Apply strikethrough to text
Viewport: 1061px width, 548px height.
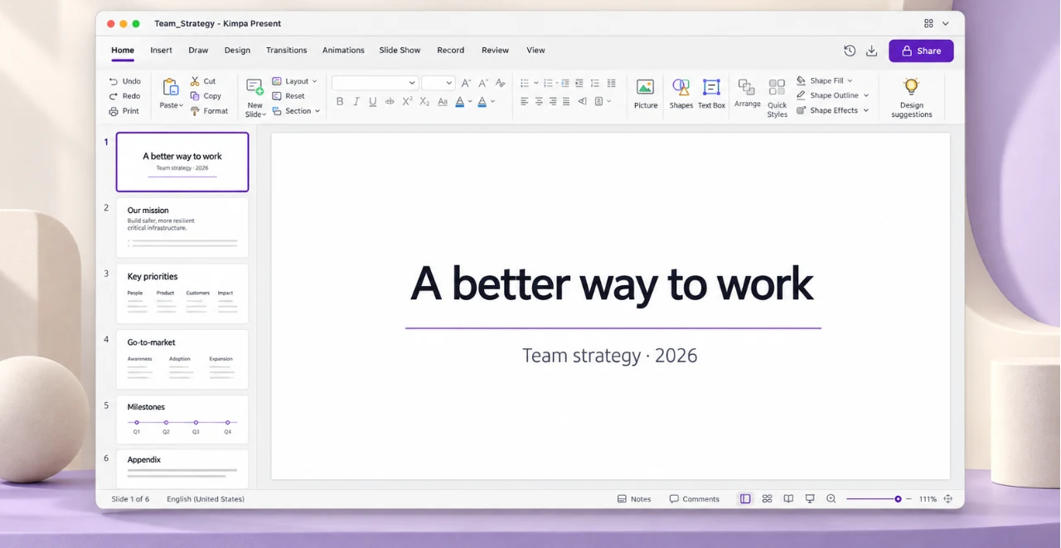pyautogui.click(x=390, y=102)
